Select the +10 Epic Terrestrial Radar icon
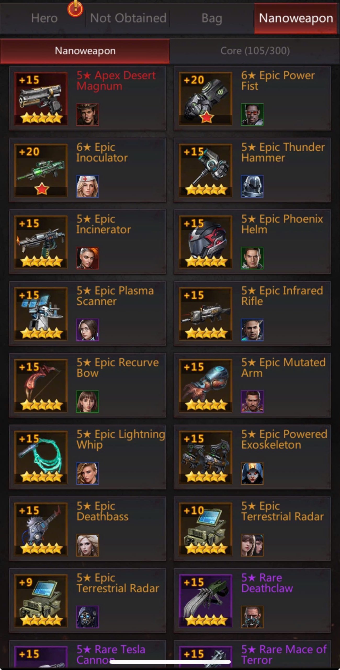The height and width of the screenshot is (670, 340). point(206,529)
